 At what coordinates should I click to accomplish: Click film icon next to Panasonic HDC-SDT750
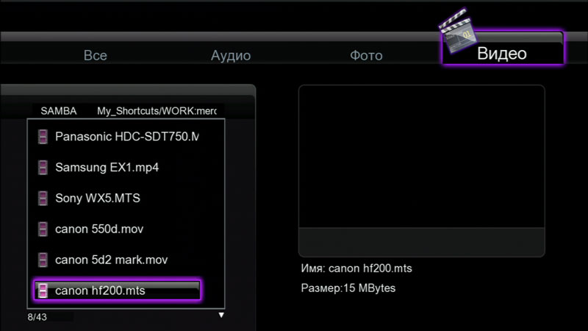tap(43, 137)
